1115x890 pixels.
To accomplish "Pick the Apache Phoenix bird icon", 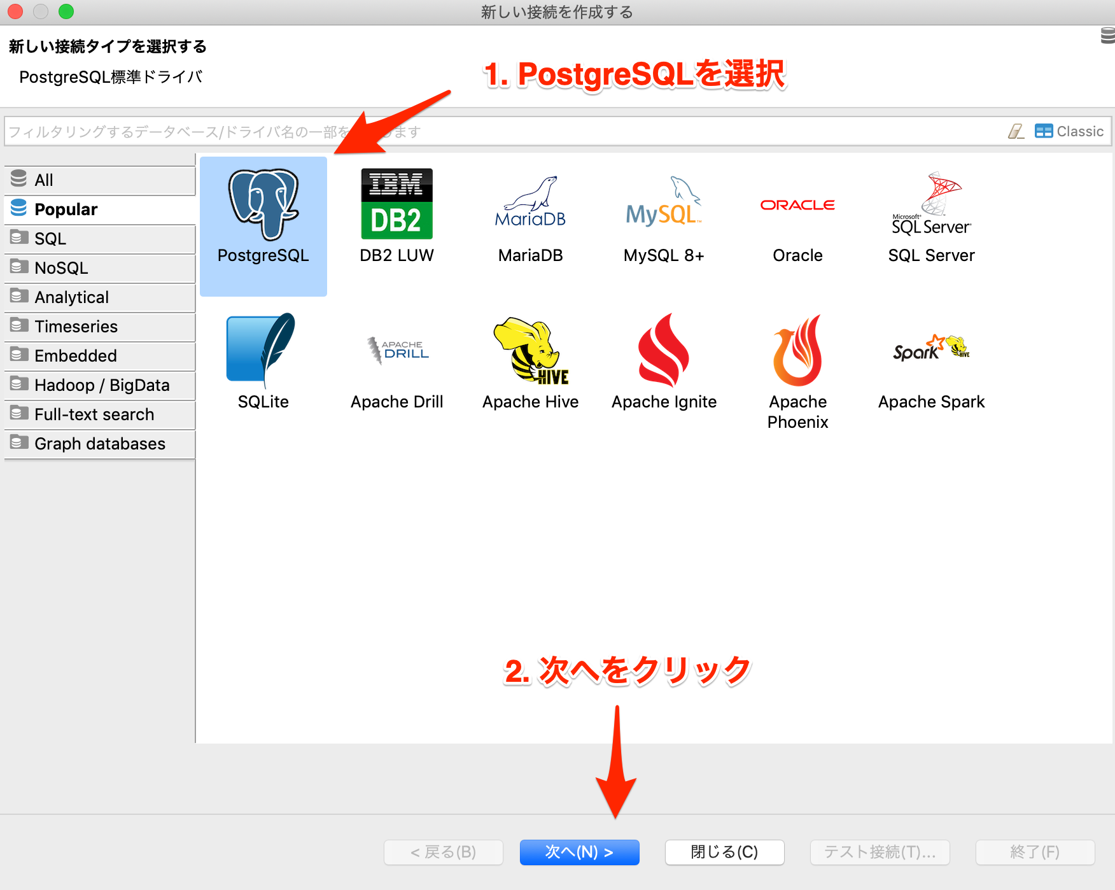I will 798,350.
